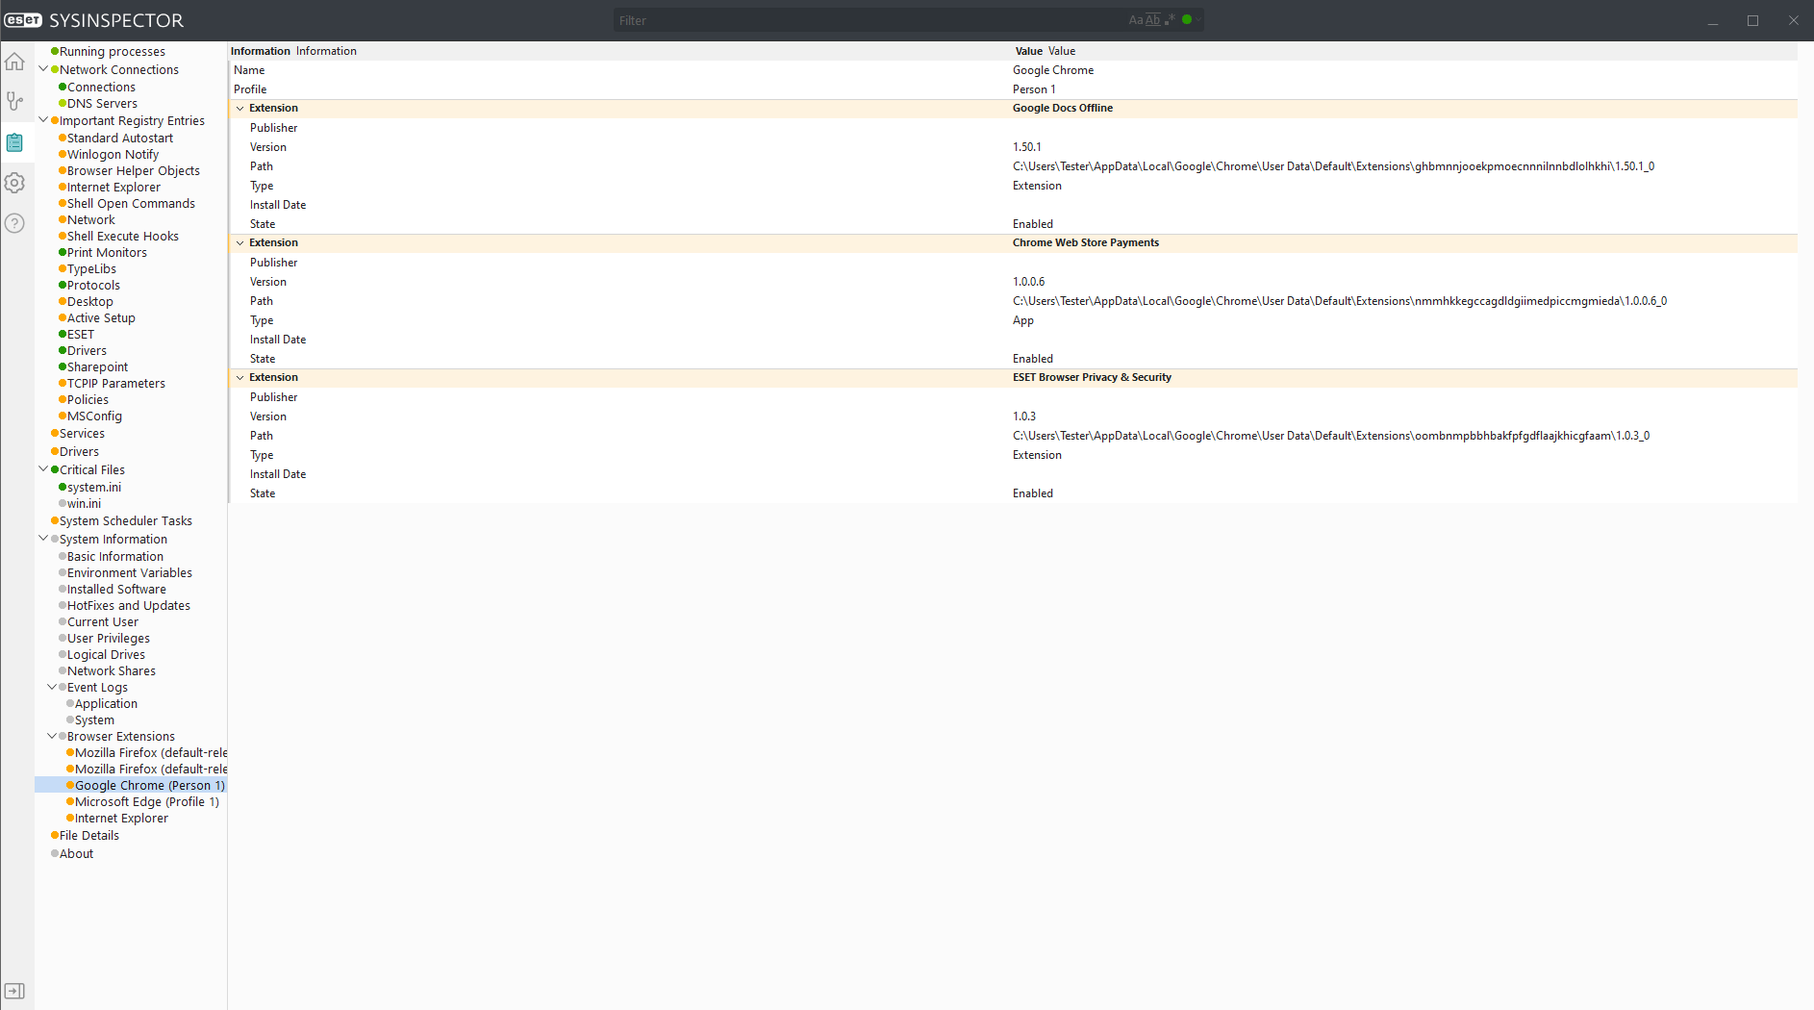Select version value 1.0.0.6
The height and width of the screenshot is (1010, 1814).
[x=1028, y=282]
